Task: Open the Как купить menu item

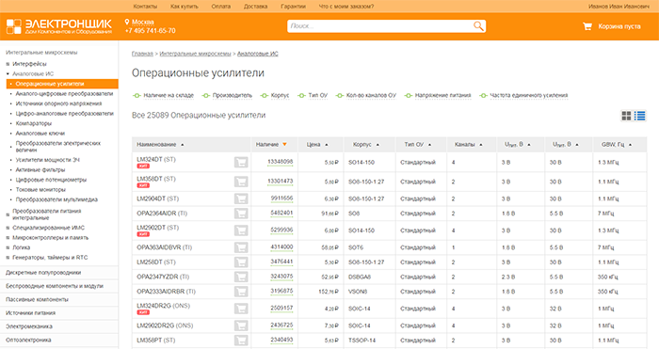Action: coord(185,7)
